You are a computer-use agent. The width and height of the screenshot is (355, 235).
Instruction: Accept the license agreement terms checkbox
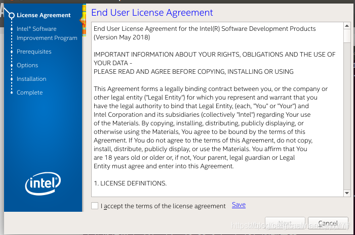[95, 206]
